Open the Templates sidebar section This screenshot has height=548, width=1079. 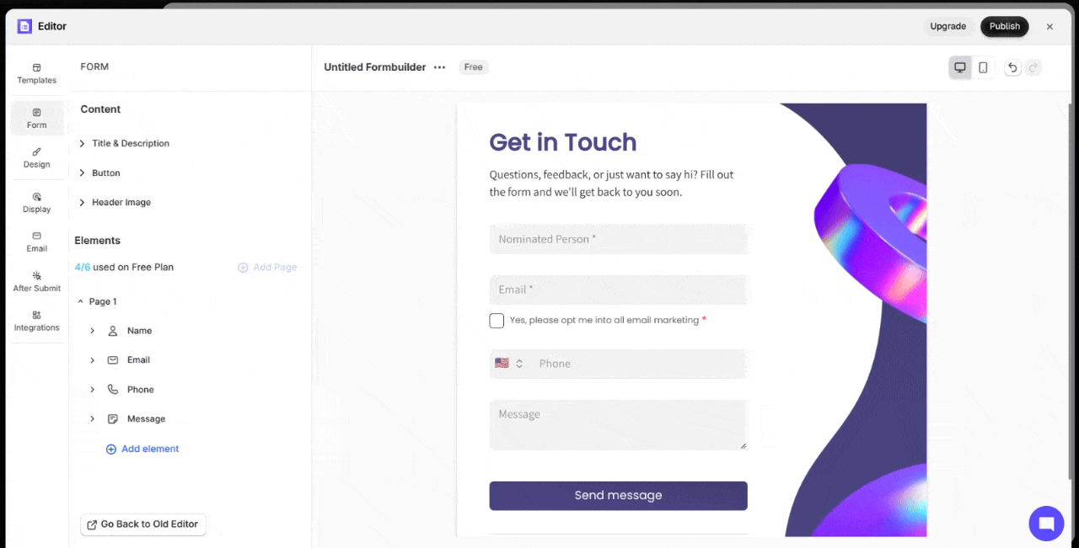tap(37, 73)
